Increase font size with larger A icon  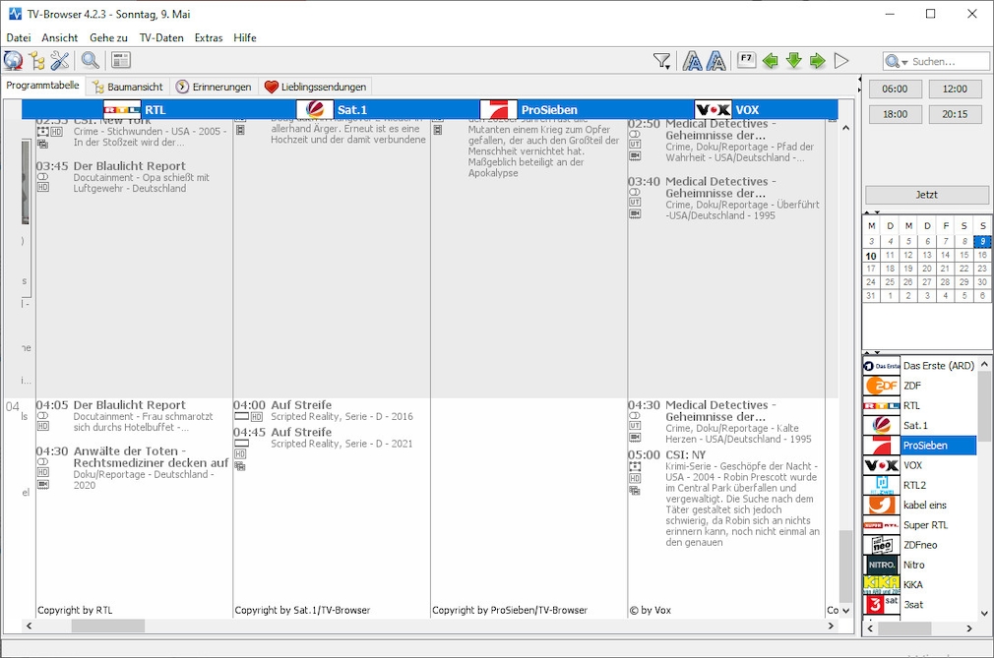tap(716, 61)
